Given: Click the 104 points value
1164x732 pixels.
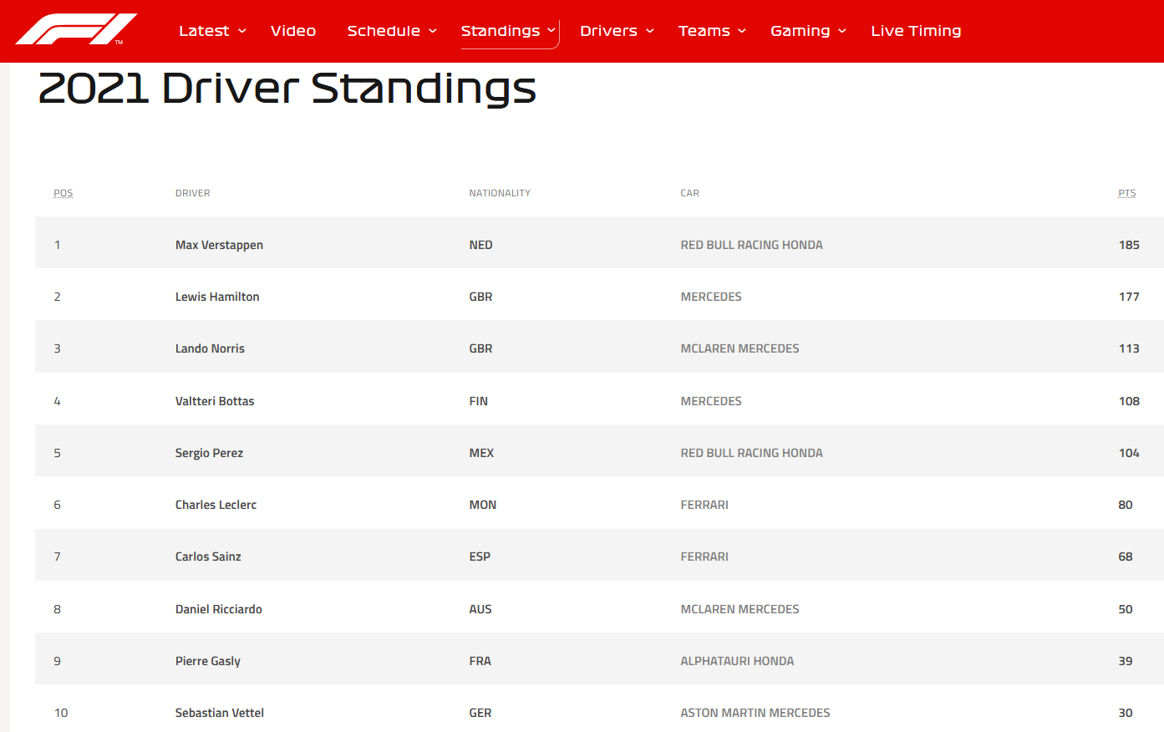Looking at the screenshot, I should [1129, 453].
